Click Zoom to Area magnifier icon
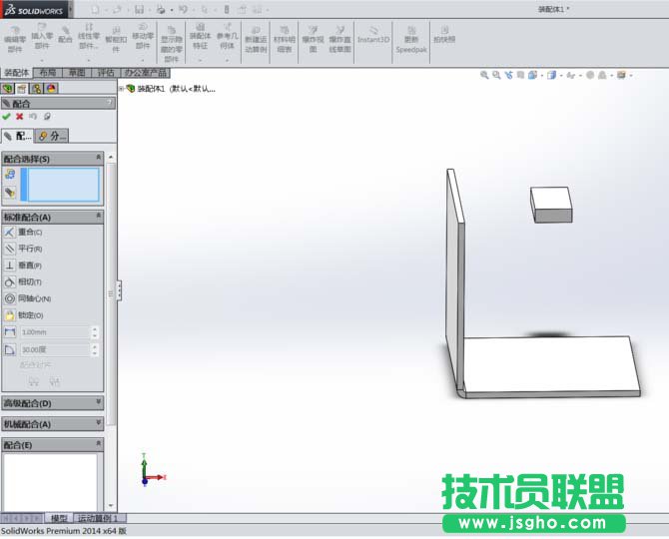 [496, 75]
